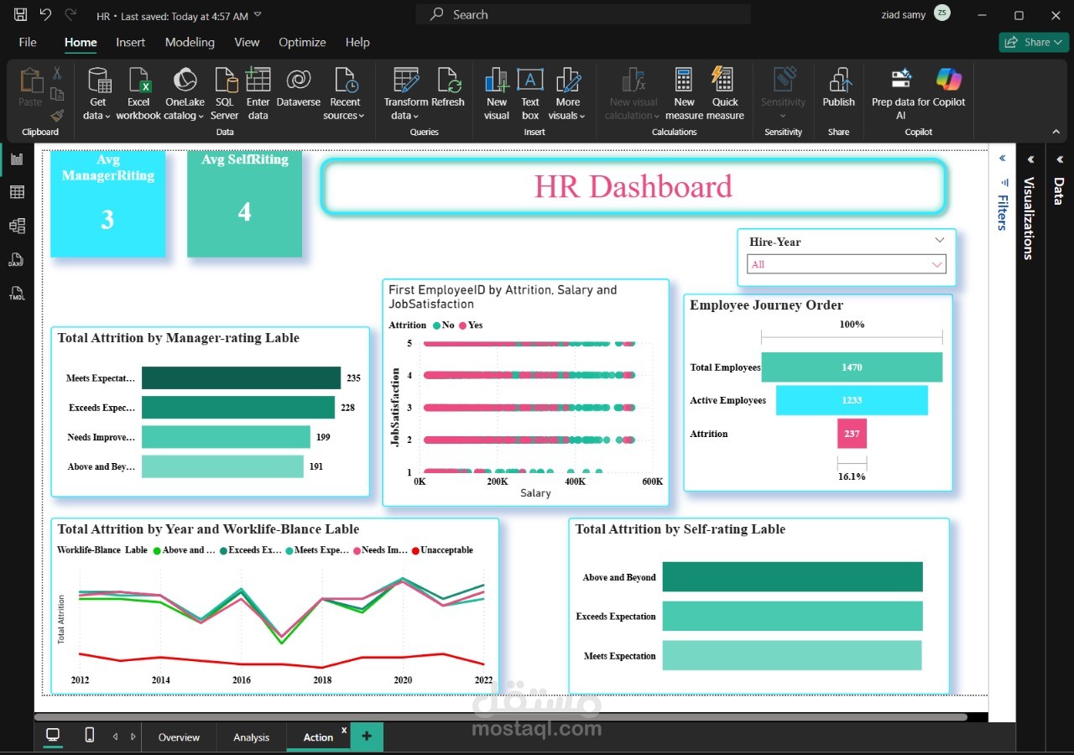Click the Search box in title bar
Viewport: 1074px width, 755px height.
tap(583, 14)
